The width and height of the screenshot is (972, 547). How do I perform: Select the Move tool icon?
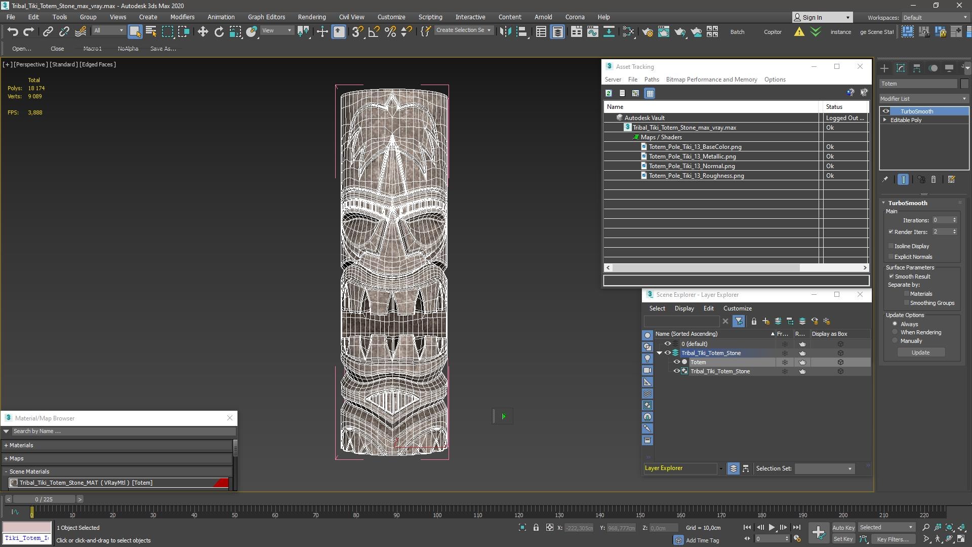coord(202,31)
